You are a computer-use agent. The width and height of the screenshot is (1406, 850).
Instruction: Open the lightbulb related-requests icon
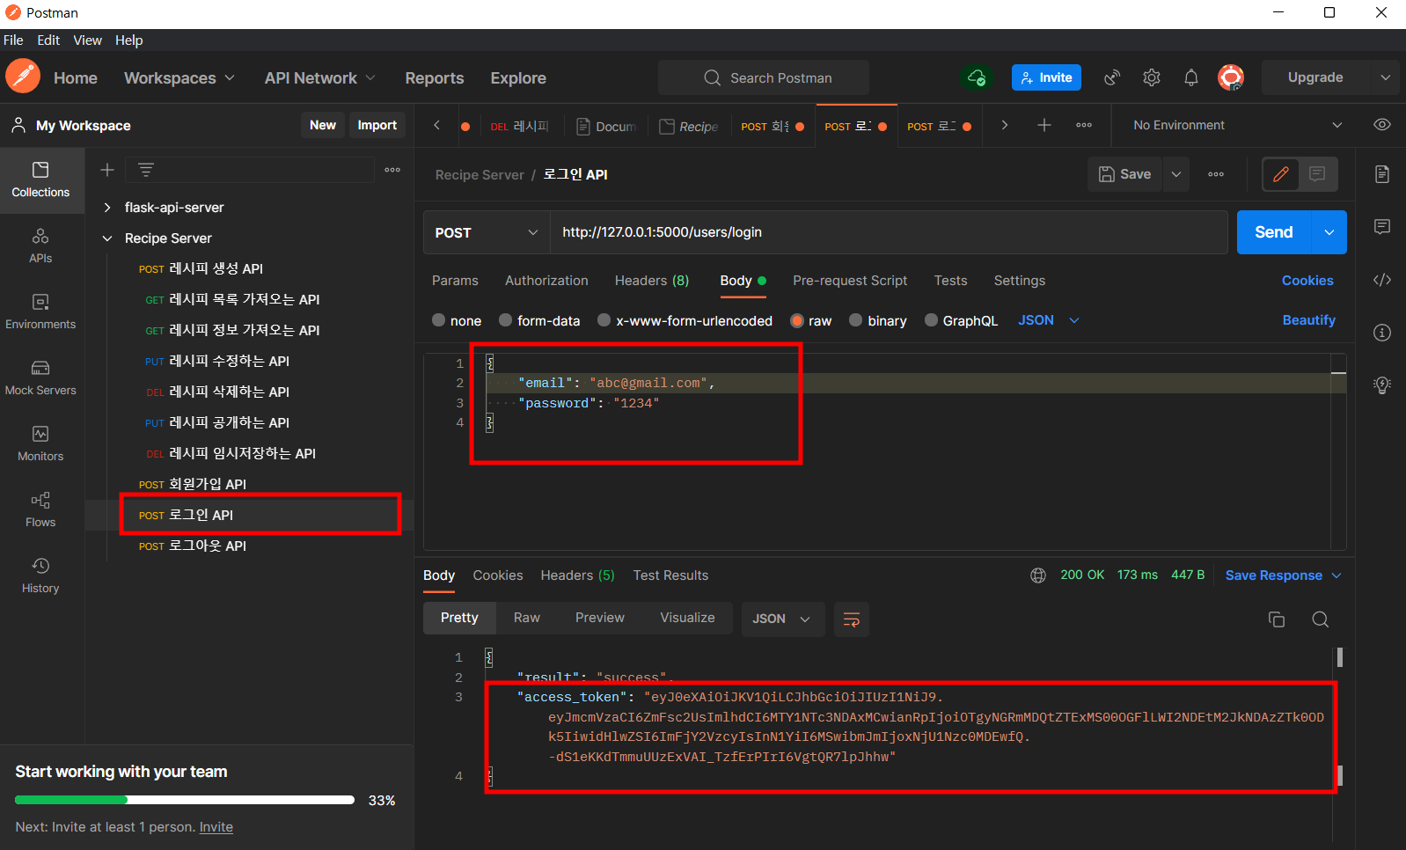[1382, 385]
